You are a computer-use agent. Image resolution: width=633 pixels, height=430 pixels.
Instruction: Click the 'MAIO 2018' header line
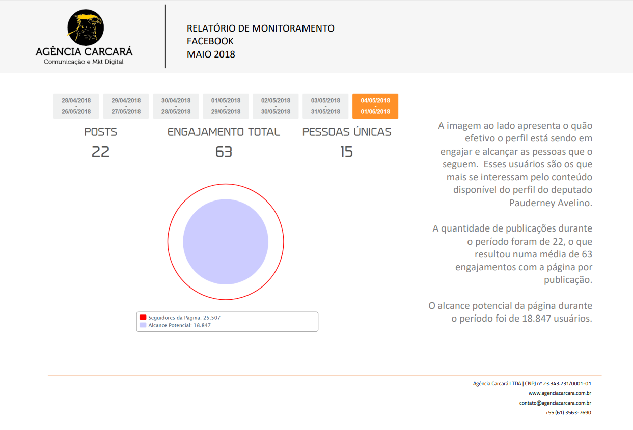(x=211, y=54)
